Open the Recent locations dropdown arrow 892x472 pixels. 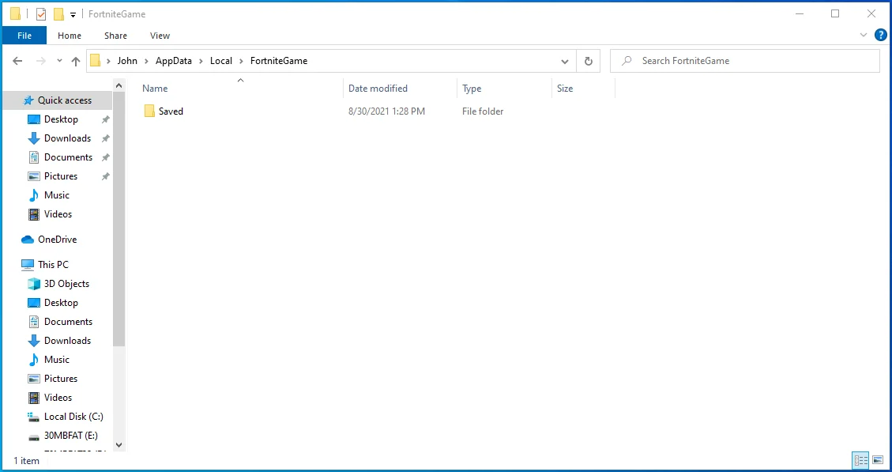[x=60, y=61]
